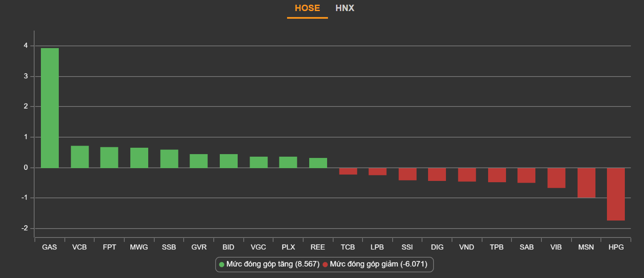Image resolution: width=644 pixels, height=278 pixels.
Task: Click the small red TCB bar
Action: pos(348,171)
